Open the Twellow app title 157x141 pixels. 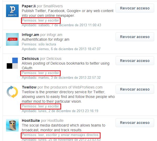(x=29, y=87)
